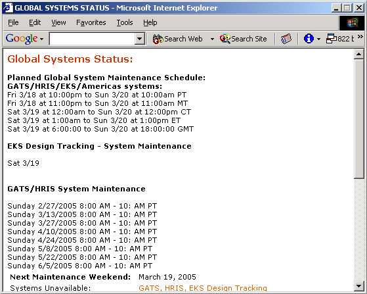Click Search Web button

click(x=178, y=39)
